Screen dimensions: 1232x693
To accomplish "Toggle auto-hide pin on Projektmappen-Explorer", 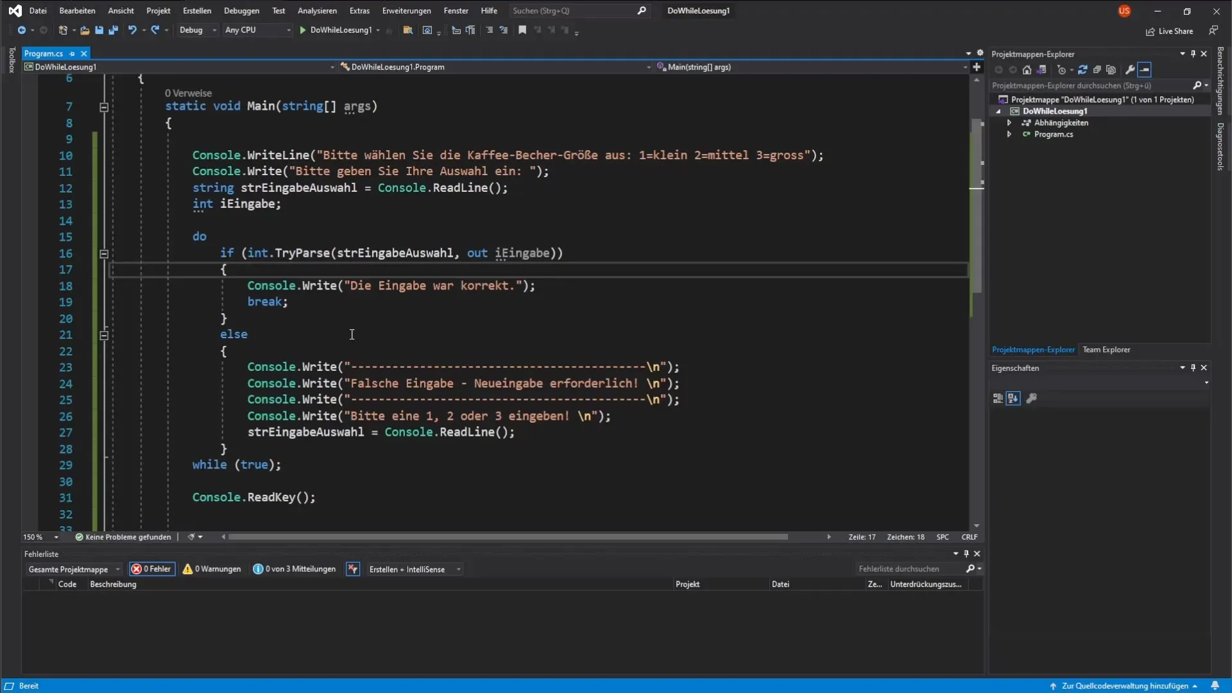I will pos(1193,54).
